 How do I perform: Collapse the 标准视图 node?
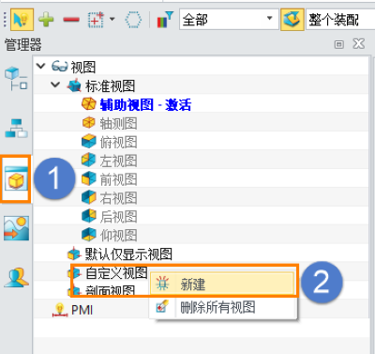(x=55, y=85)
